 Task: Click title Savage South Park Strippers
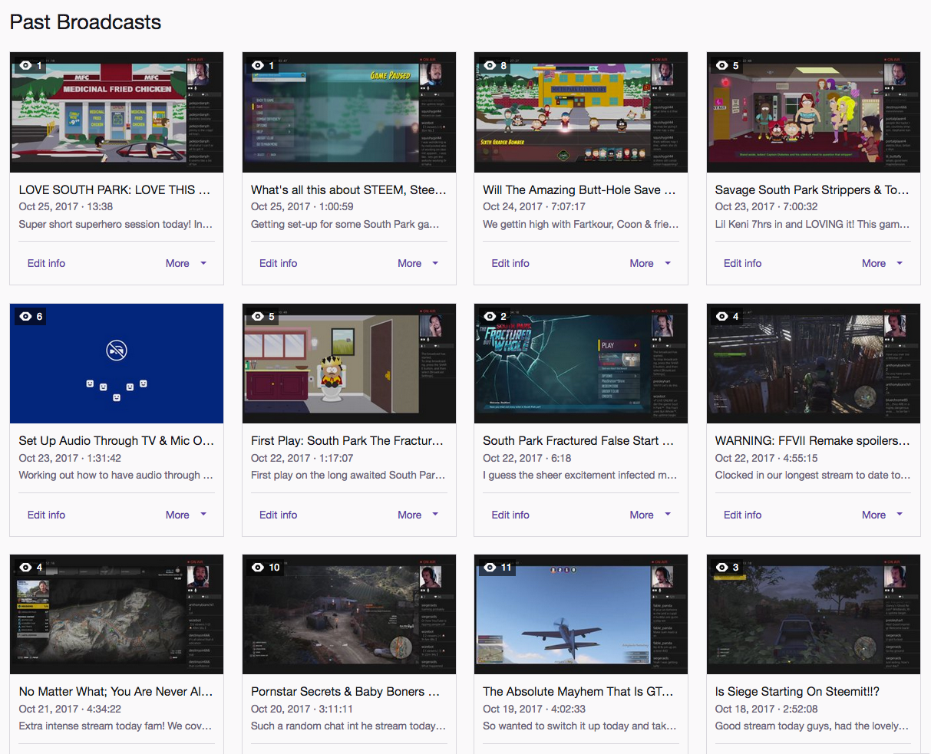coord(812,189)
